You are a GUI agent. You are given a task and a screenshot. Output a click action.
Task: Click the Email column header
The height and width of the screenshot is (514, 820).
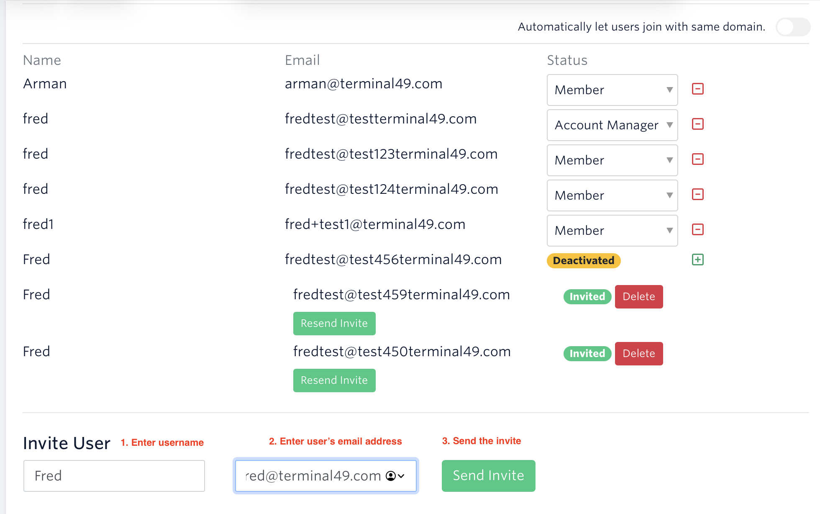coord(302,60)
